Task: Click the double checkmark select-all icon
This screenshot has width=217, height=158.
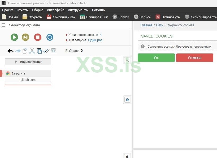Action: [46, 51]
